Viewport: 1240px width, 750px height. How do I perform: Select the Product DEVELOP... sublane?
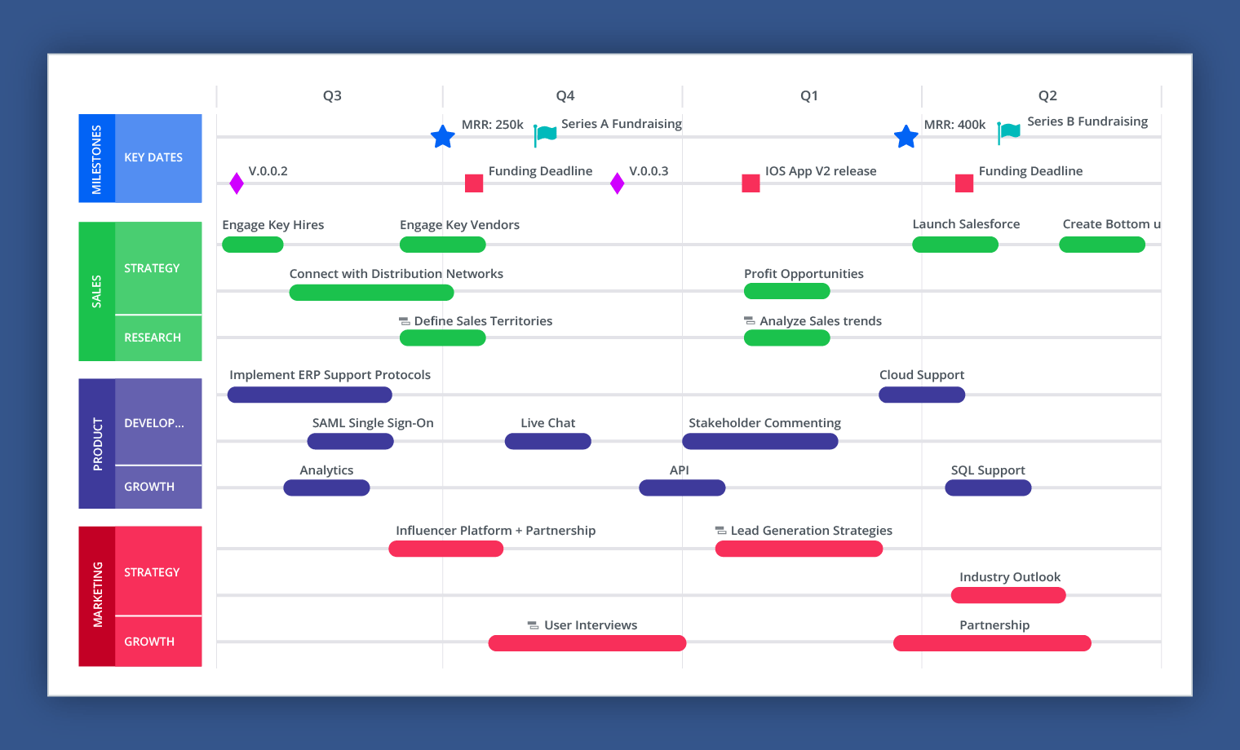click(x=158, y=422)
